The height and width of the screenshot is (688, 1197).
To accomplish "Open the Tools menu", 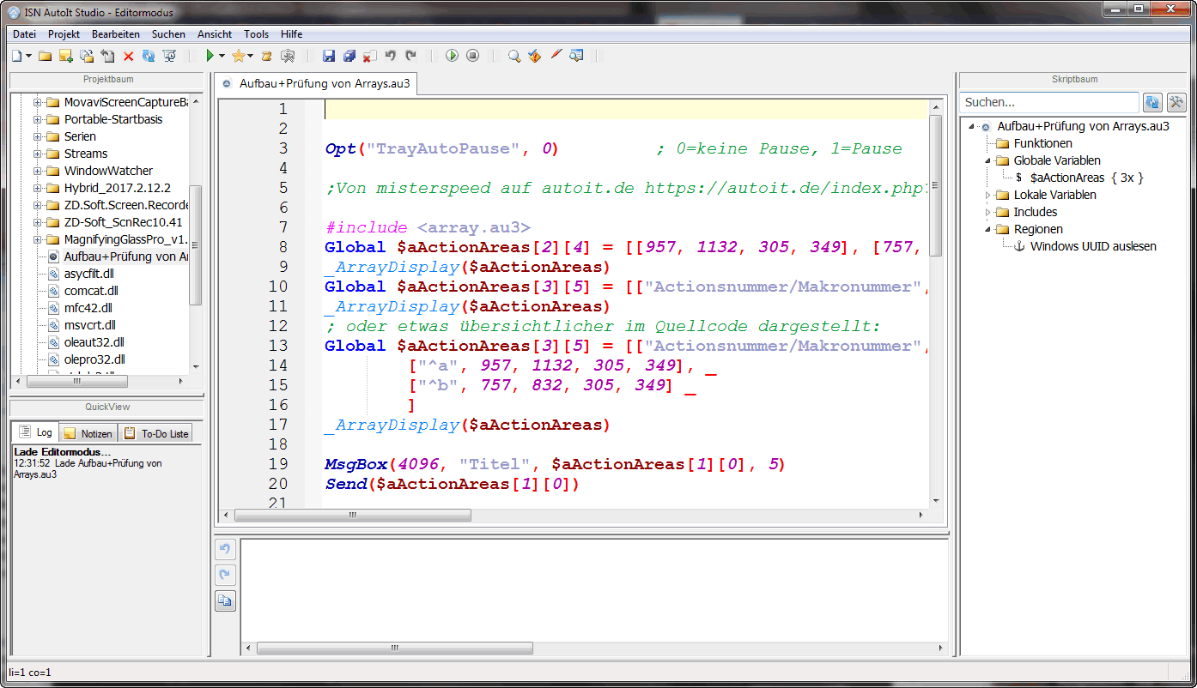I will coord(256,34).
